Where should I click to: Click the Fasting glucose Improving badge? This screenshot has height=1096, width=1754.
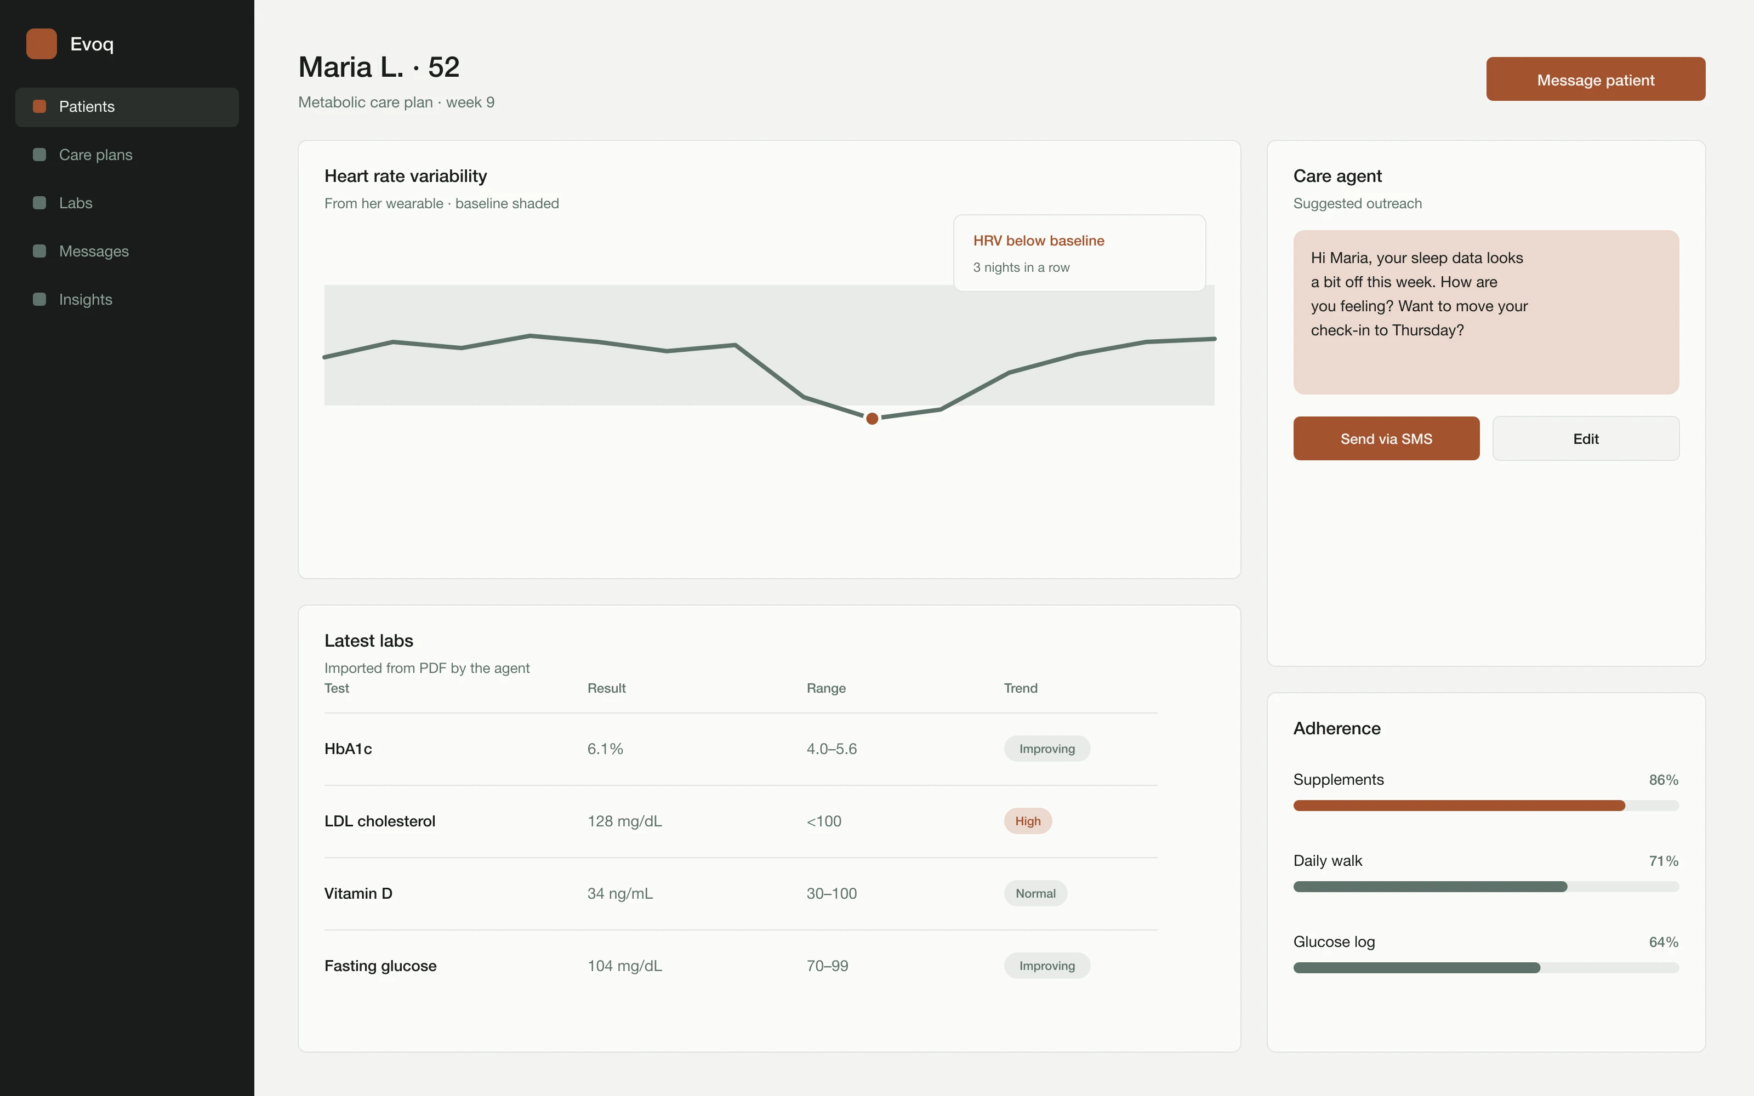point(1046,966)
